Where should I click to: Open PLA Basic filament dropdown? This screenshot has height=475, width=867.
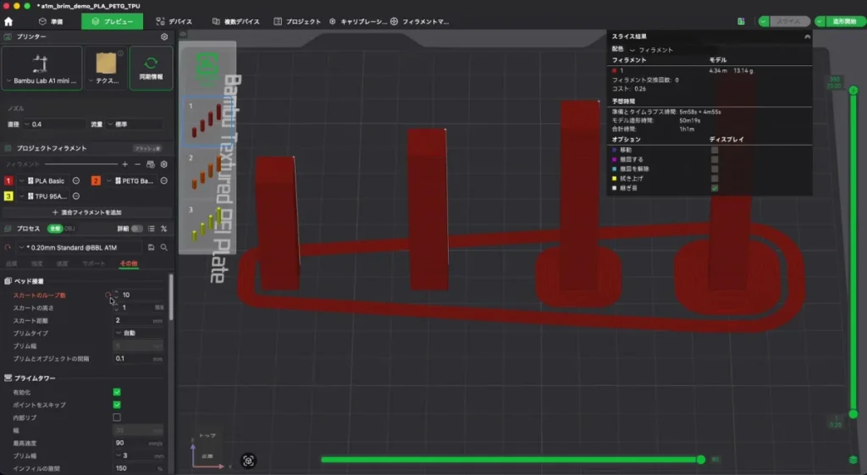(44, 181)
